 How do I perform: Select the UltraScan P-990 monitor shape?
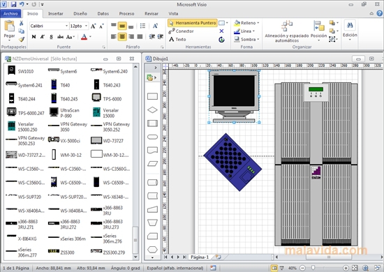tap(64, 112)
